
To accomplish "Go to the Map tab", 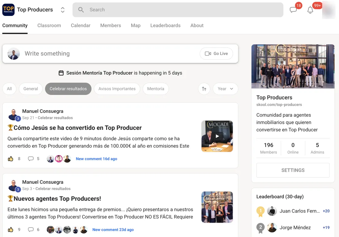I will (135, 25).
